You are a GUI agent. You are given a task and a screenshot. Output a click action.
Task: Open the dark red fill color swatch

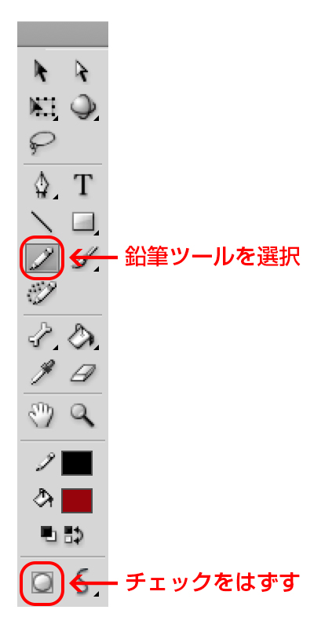coord(77,500)
